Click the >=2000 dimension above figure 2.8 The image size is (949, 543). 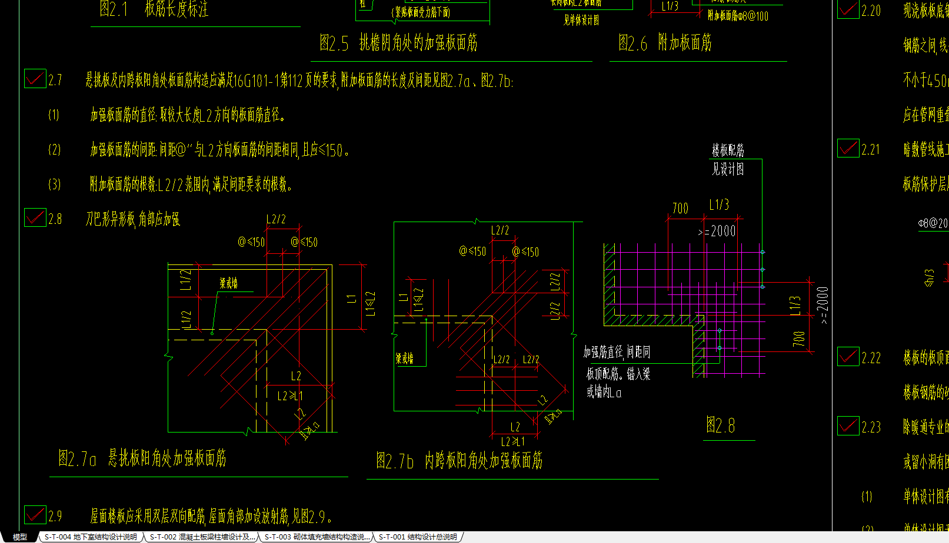[717, 231]
